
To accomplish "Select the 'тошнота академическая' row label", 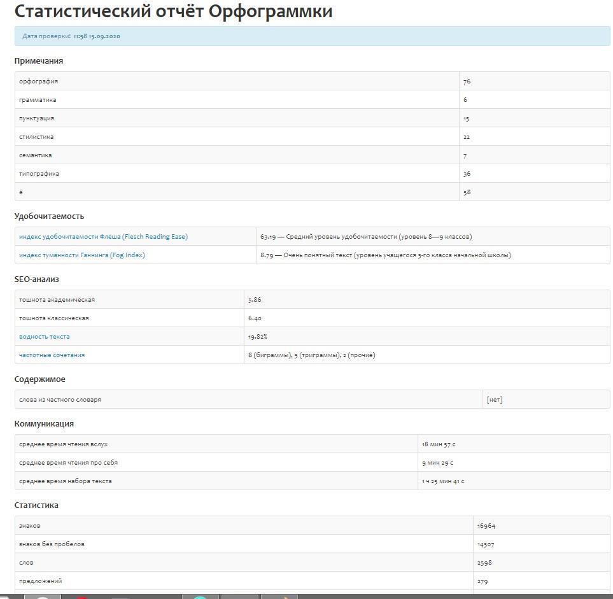I will point(57,300).
